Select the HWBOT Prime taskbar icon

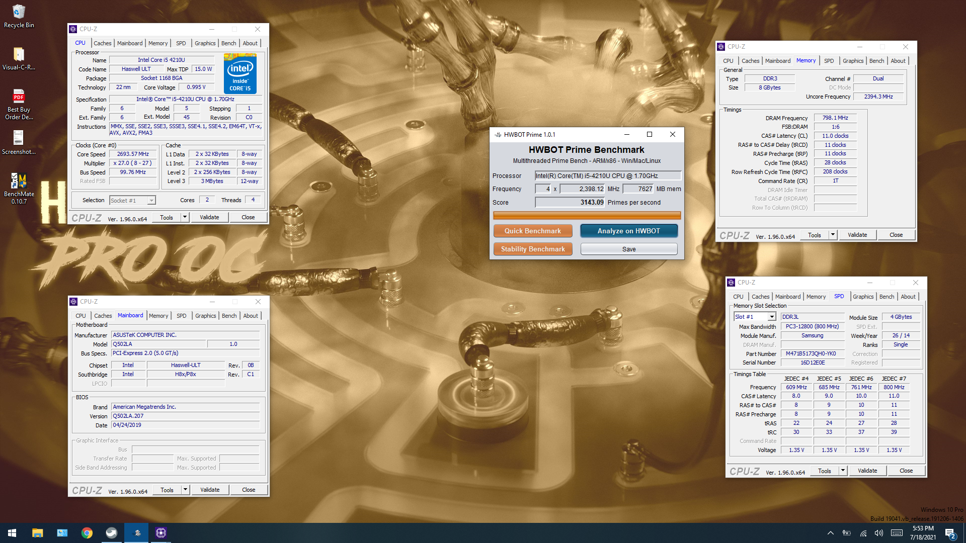point(136,533)
